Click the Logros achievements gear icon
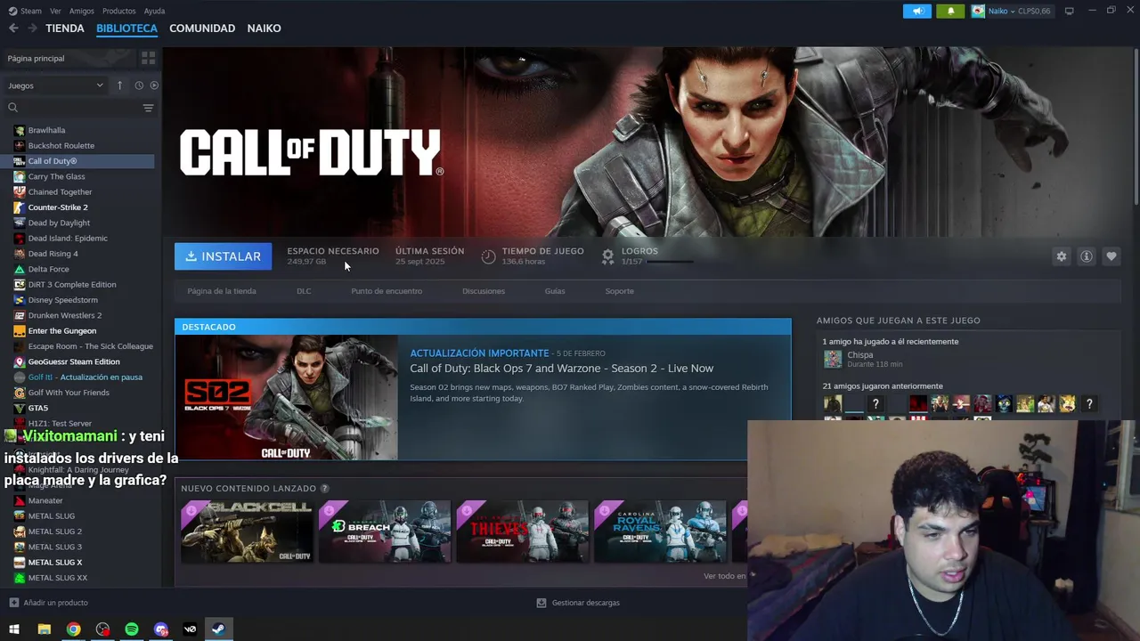This screenshot has width=1140, height=641. 607,256
